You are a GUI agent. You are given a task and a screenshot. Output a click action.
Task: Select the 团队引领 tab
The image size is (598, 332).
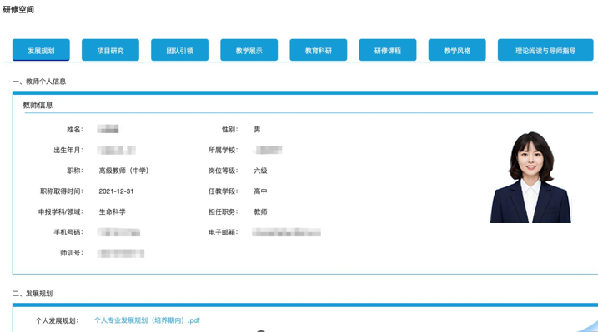179,50
